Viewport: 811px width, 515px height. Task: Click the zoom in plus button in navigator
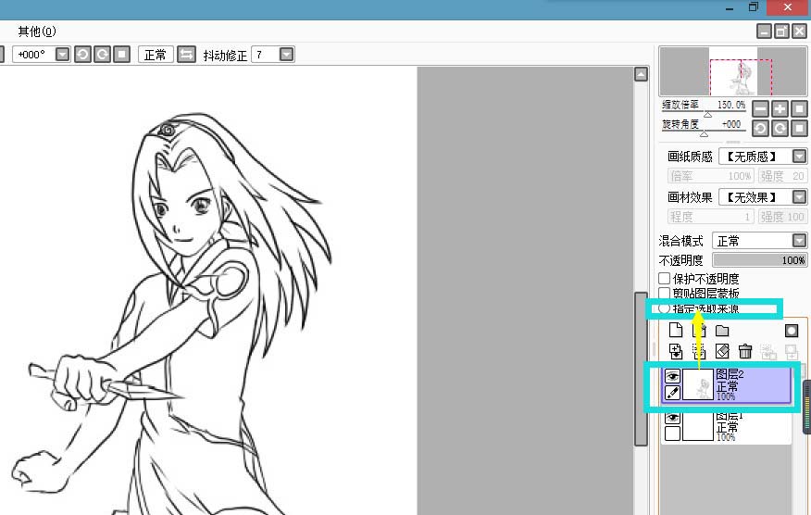tap(780, 108)
